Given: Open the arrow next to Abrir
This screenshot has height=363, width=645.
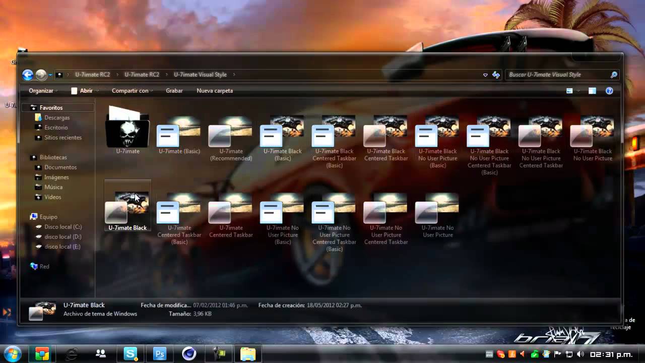Looking at the screenshot, I should coord(97,91).
